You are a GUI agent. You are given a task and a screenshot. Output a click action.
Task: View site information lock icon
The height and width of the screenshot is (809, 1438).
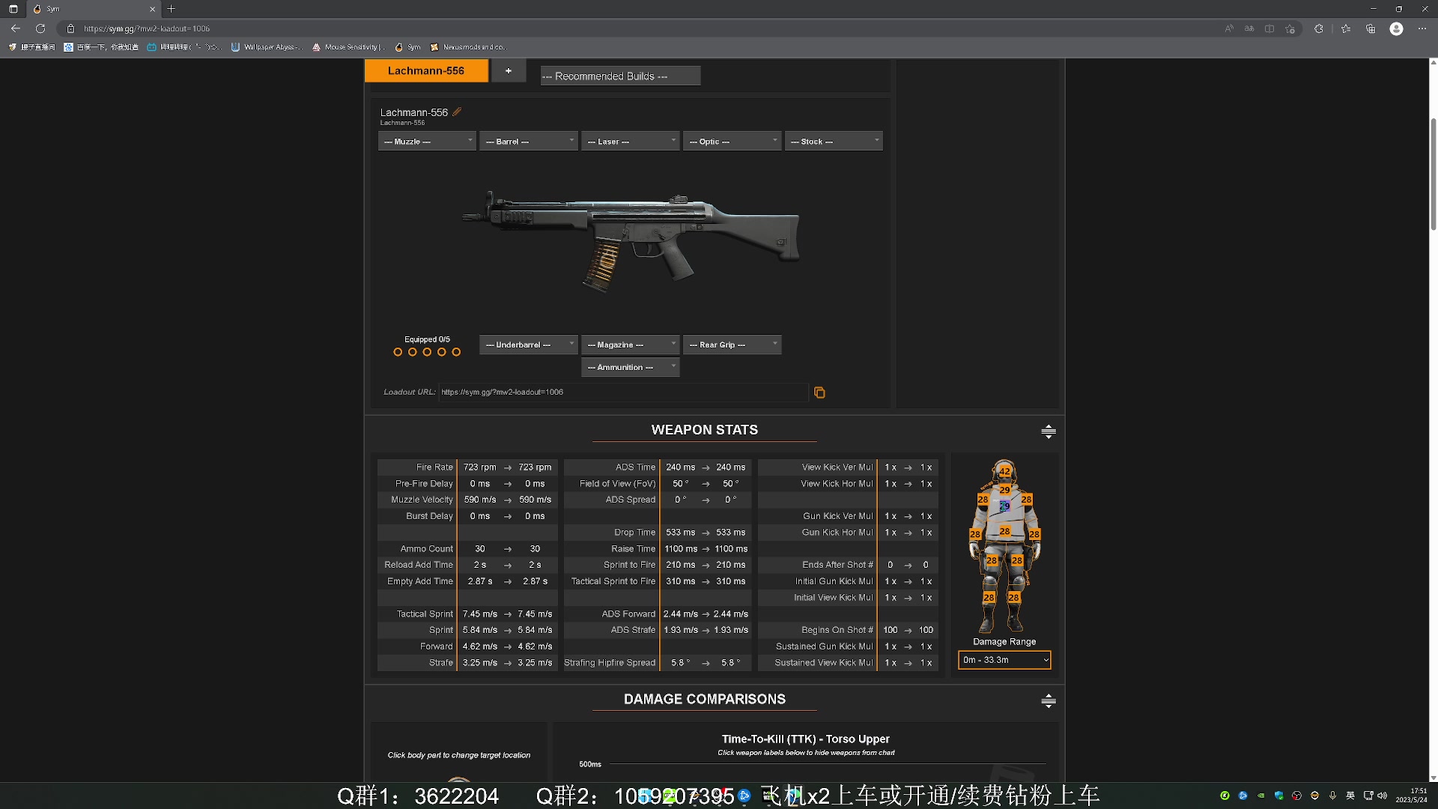70,28
